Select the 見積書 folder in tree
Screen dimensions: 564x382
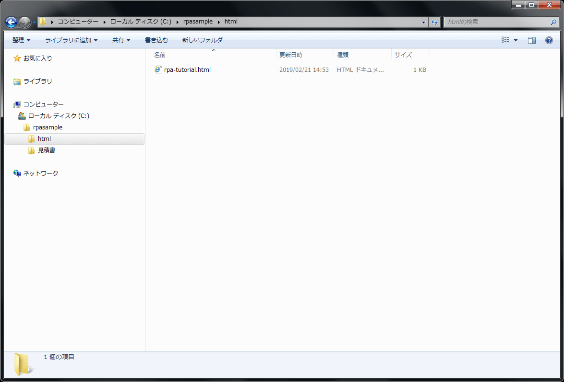coord(46,150)
